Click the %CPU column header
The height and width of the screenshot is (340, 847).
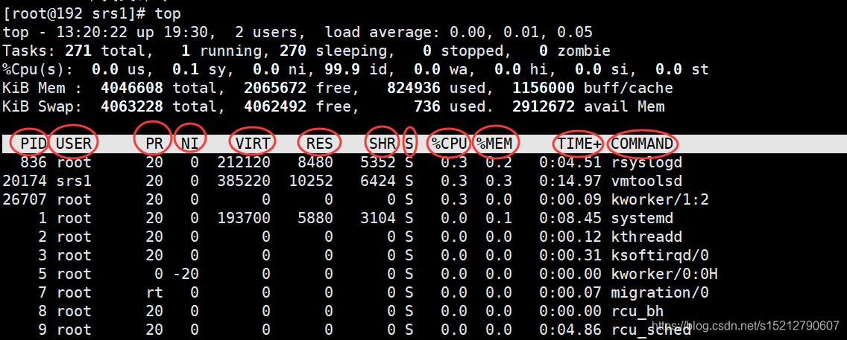(x=449, y=144)
